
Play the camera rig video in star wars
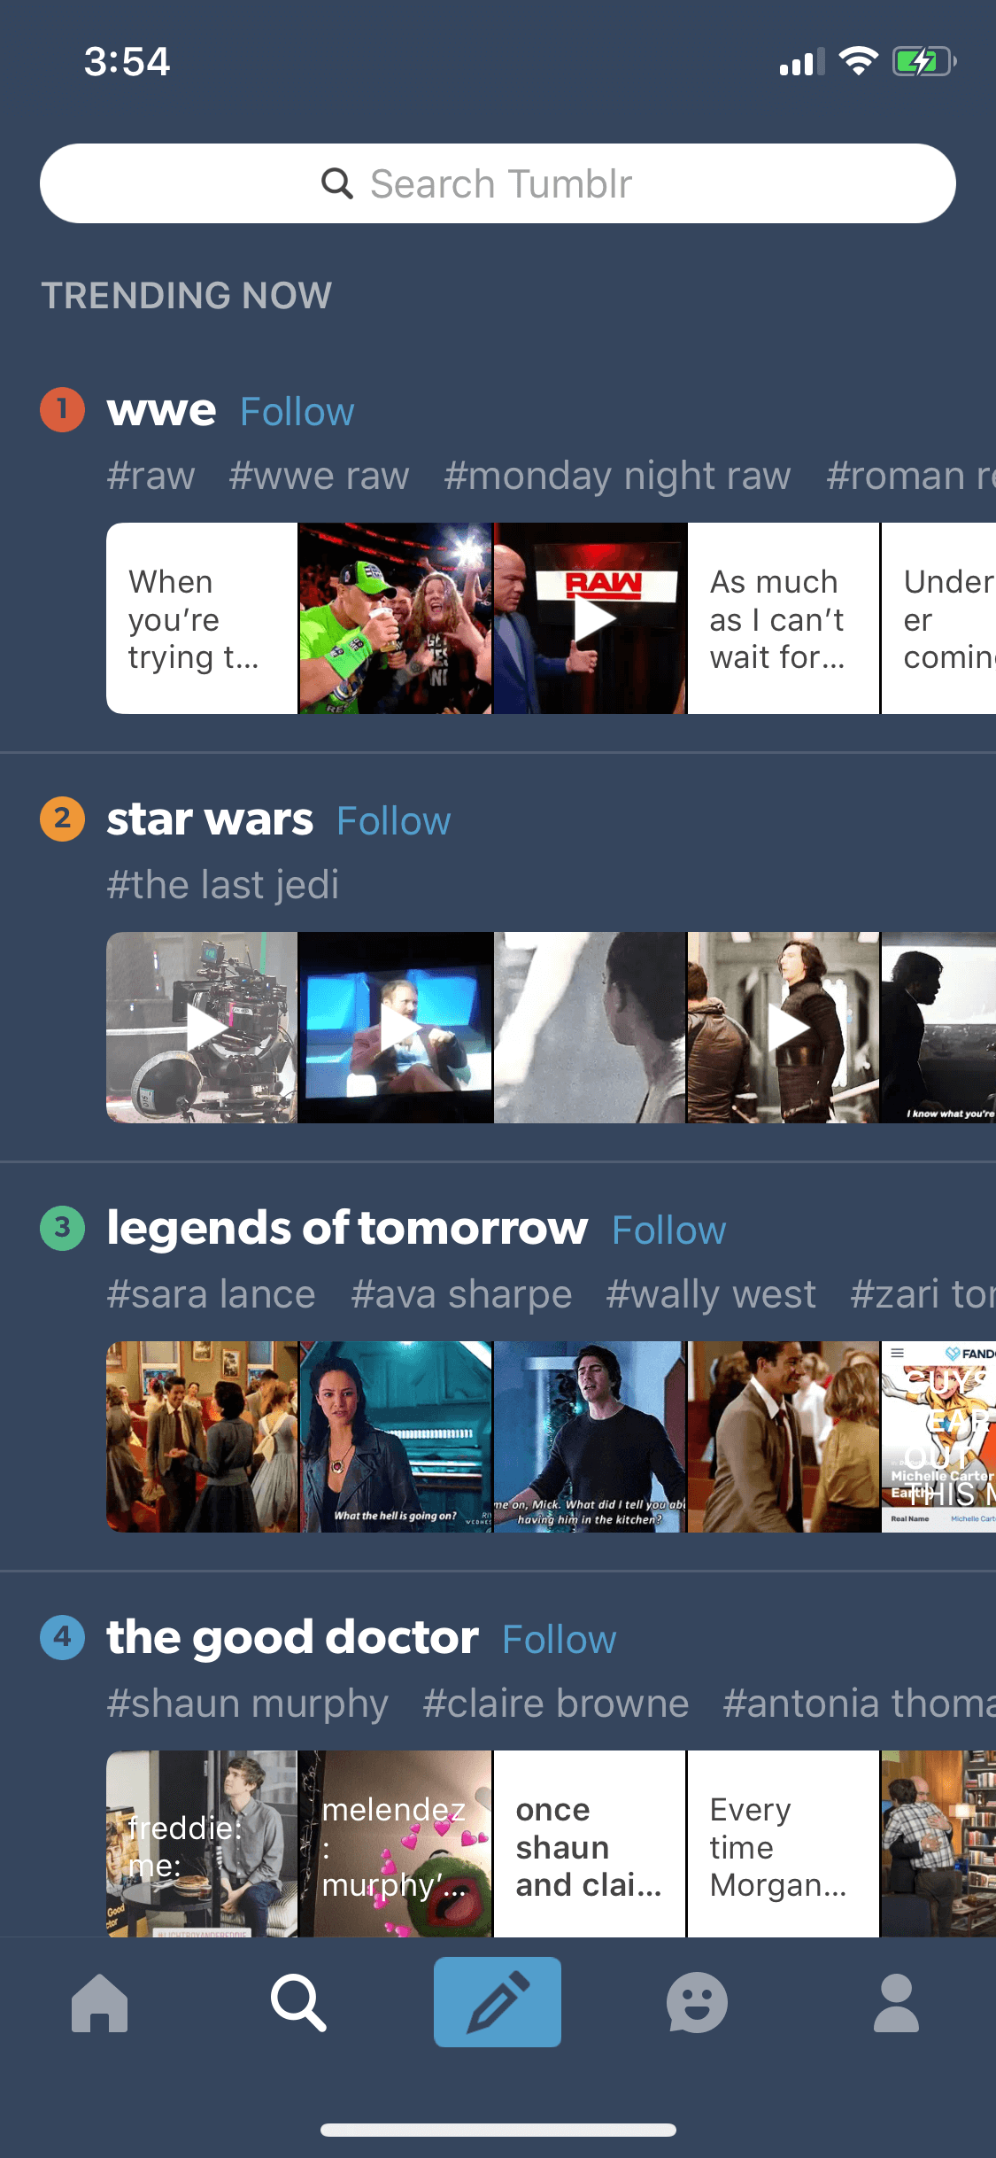(202, 1028)
